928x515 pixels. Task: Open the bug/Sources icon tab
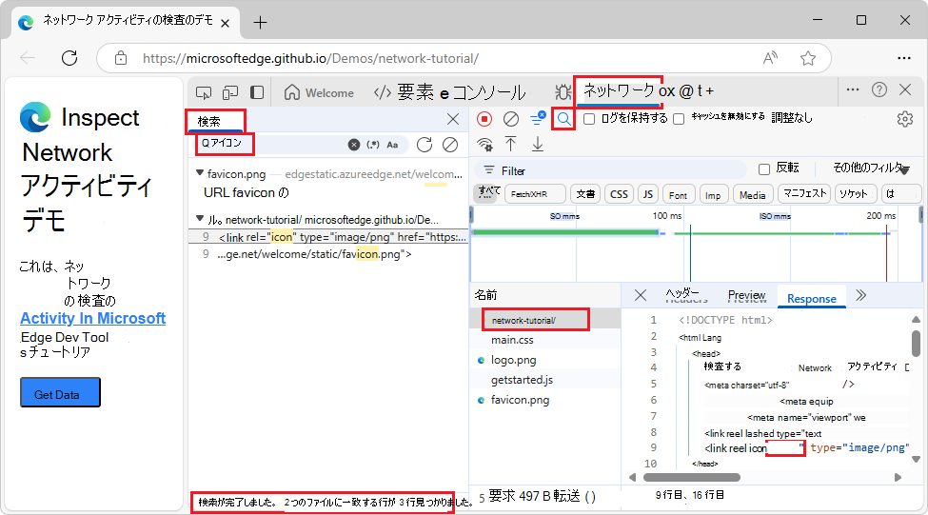563,92
